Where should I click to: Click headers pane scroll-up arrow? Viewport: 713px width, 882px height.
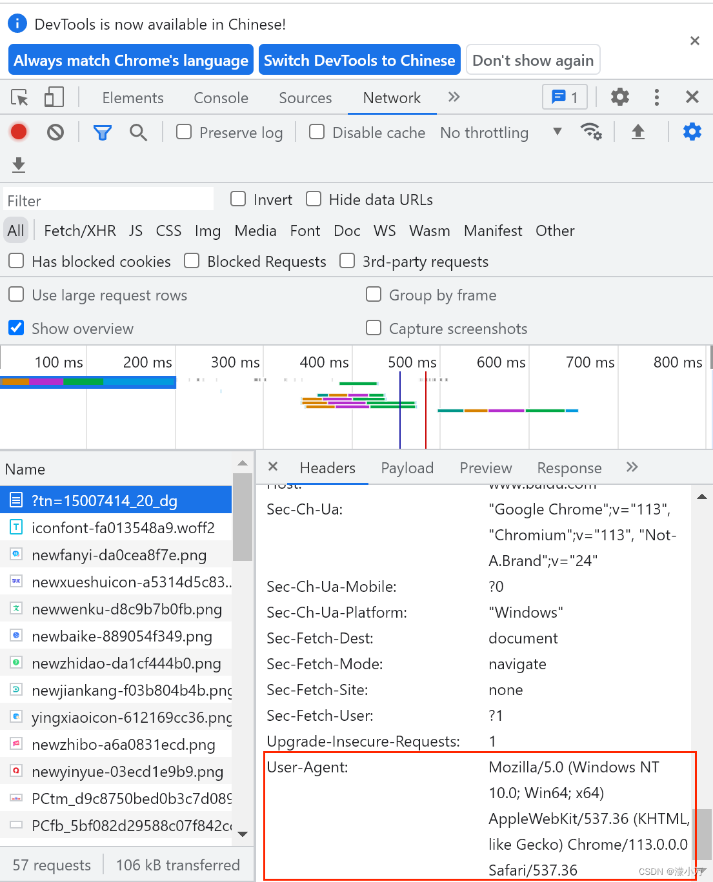pos(702,496)
